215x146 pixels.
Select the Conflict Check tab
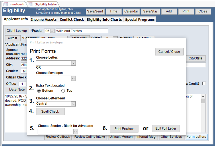[x=72, y=20]
